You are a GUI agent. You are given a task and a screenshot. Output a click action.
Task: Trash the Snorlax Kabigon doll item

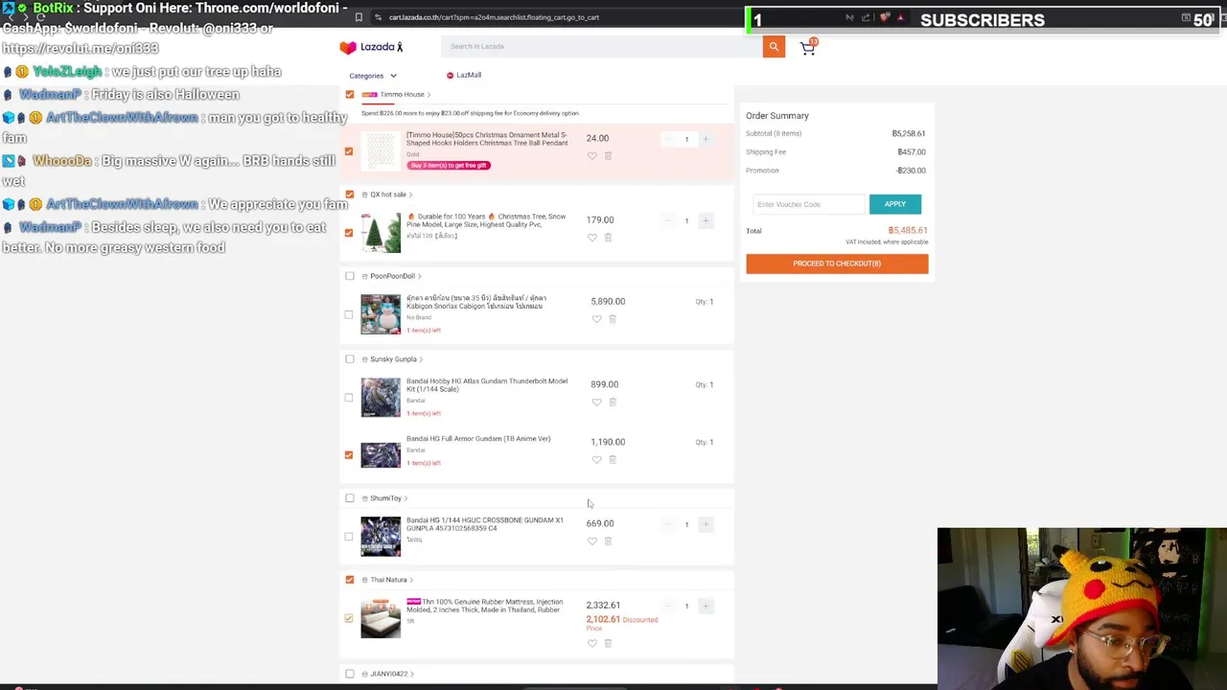pos(613,318)
